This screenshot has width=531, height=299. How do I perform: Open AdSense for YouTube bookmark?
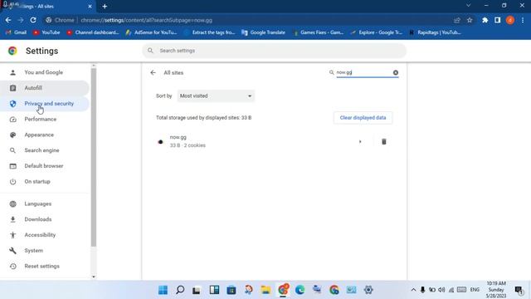[151, 32]
